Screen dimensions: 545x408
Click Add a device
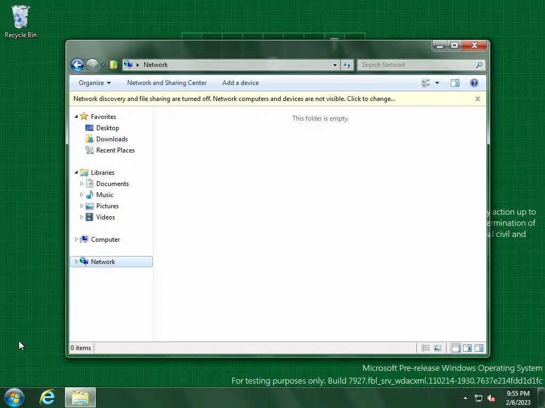pos(241,83)
